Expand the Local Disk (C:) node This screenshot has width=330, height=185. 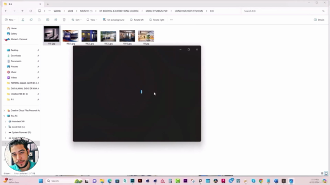[x=6, y=127]
